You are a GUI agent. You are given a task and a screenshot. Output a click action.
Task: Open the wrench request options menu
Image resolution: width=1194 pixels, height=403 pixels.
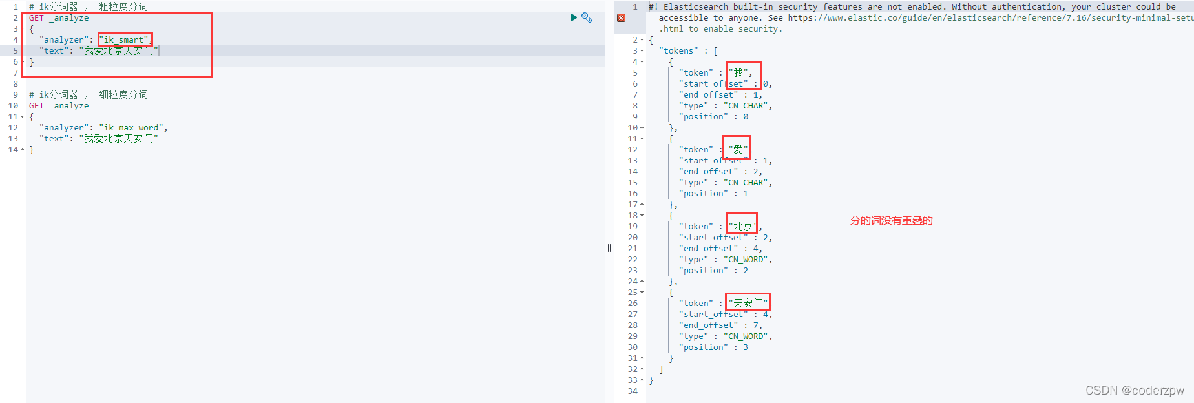(587, 17)
